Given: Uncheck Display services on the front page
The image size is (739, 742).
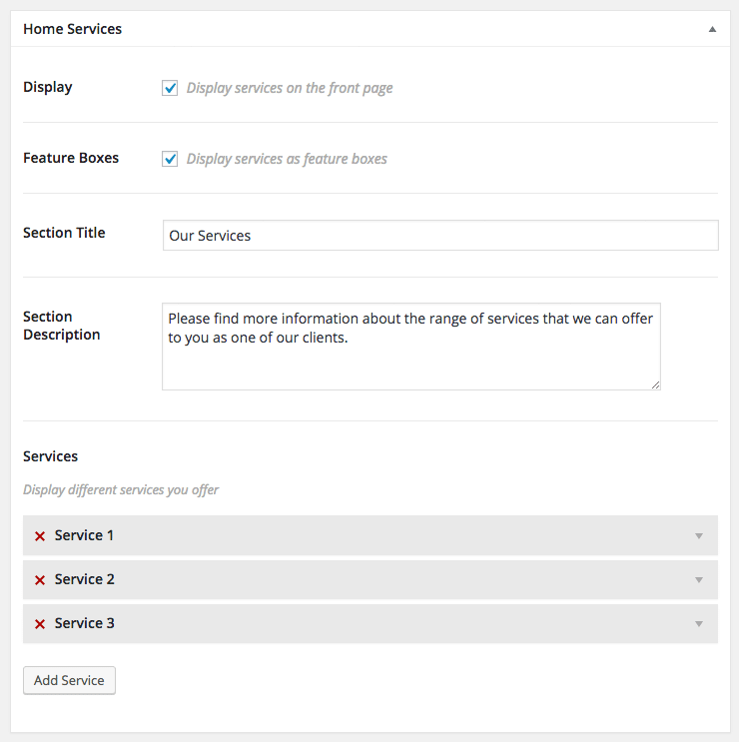Looking at the screenshot, I should (x=170, y=88).
